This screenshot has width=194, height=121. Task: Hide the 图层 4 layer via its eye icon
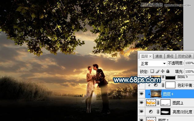pos(141,94)
